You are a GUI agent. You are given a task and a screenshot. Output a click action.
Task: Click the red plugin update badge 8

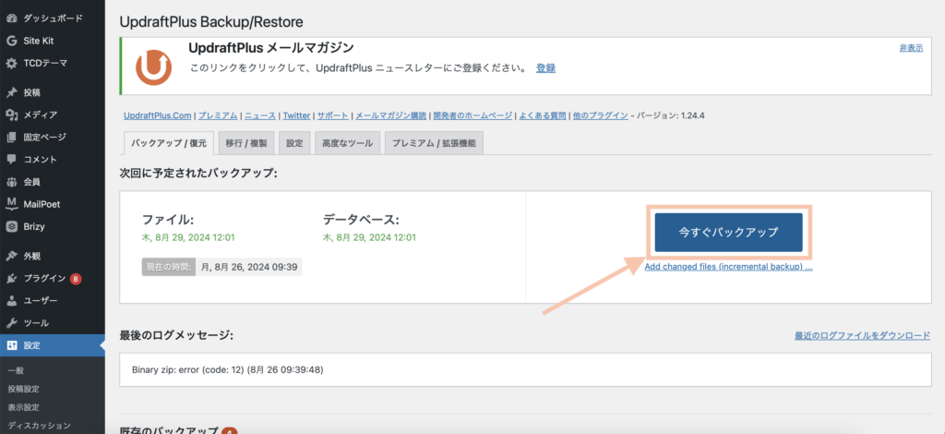pyautogui.click(x=76, y=279)
